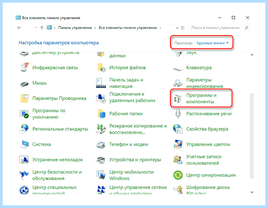Screen dimensions: 268x208
Task: Go up one level arrow
Action: click(42, 28)
